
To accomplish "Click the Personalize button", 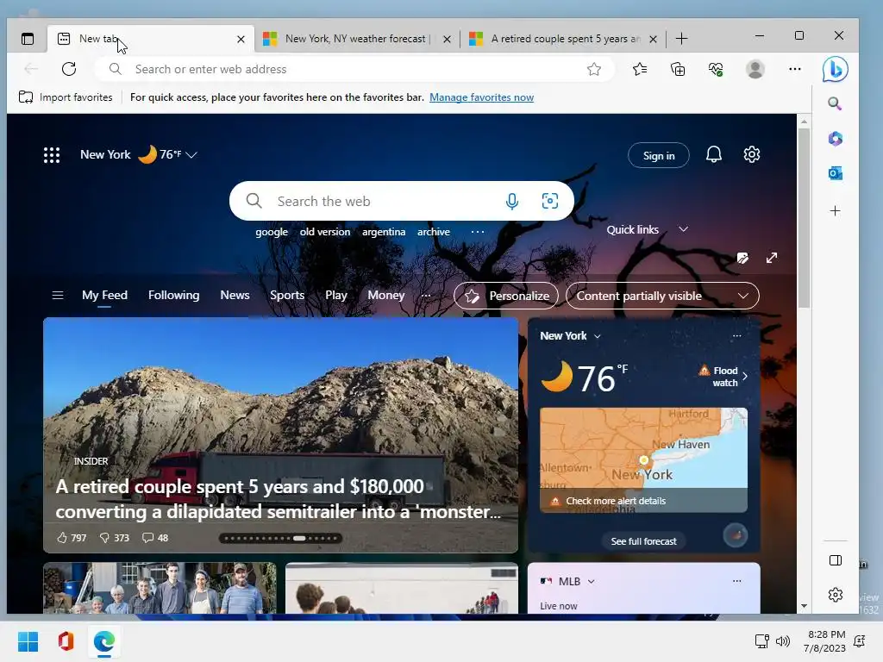I will [505, 297].
